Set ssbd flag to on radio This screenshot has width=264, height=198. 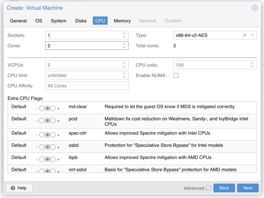pos(53,147)
